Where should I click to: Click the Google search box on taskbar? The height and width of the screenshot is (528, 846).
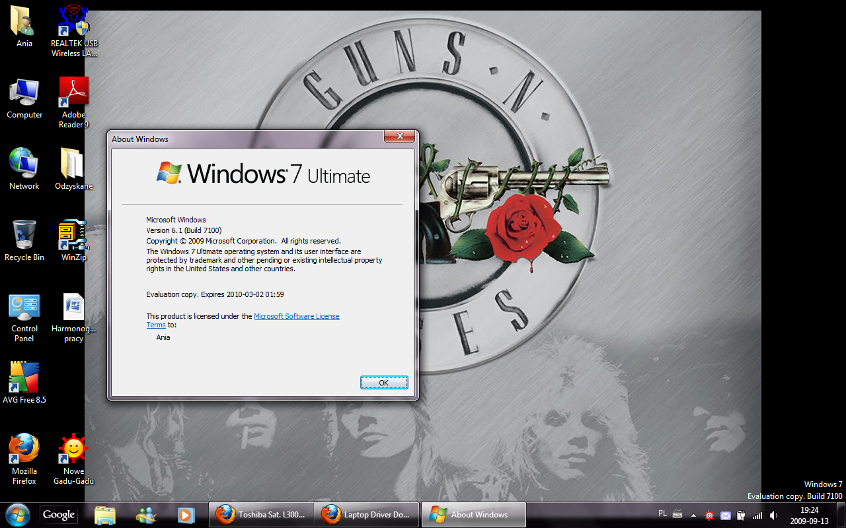click(x=59, y=515)
